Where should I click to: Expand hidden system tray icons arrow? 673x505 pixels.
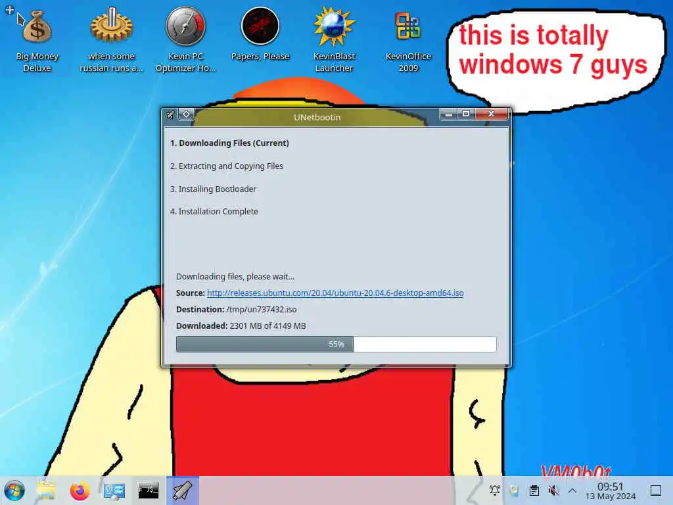572,491
